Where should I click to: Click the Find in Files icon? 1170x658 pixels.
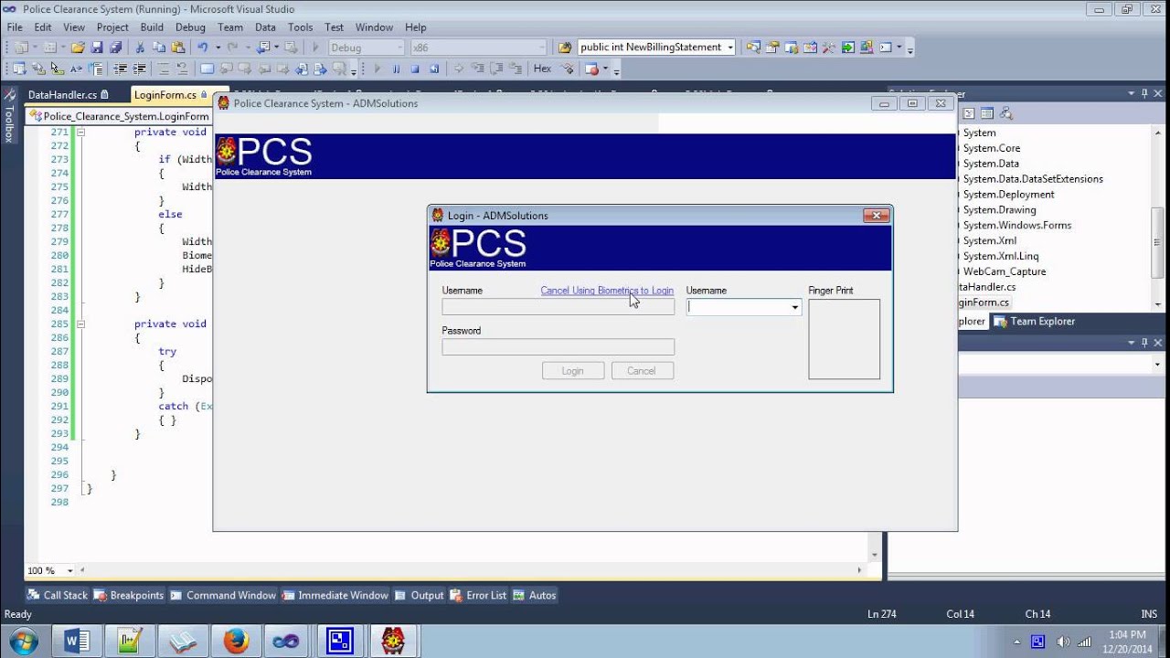point(565,48)
